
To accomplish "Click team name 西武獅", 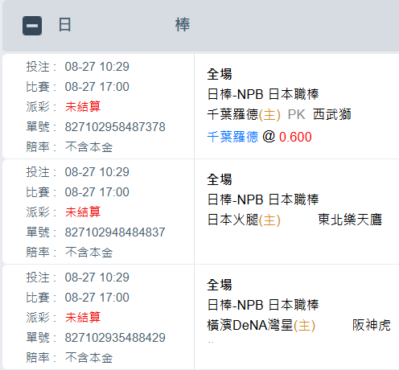I will pos(332,114).
